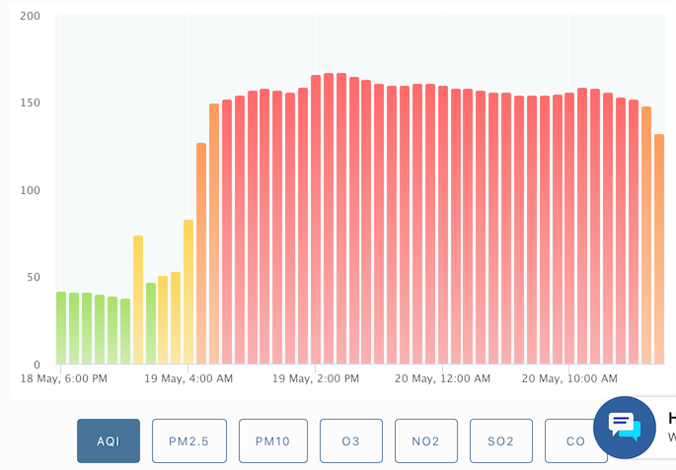This screenshot has height=470, width=676.
Task: Switch chart to NO2
Action: (x=426, y=441)
